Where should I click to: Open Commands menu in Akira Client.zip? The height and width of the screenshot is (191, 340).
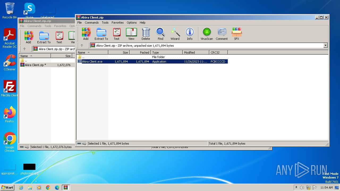click(x=92, y=23)
